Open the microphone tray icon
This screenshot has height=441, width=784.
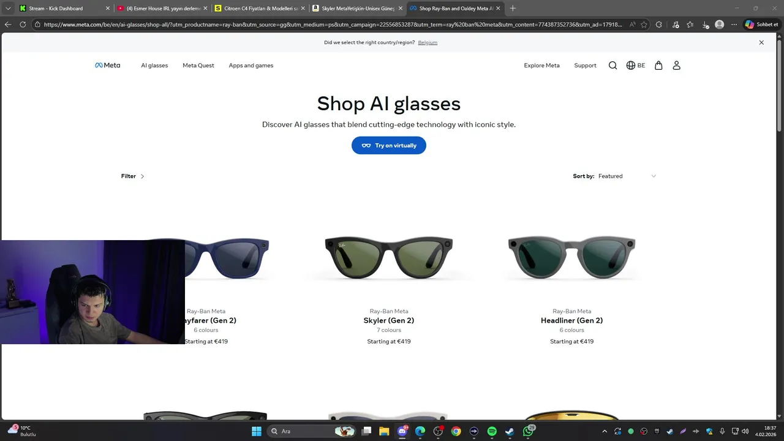723,431
